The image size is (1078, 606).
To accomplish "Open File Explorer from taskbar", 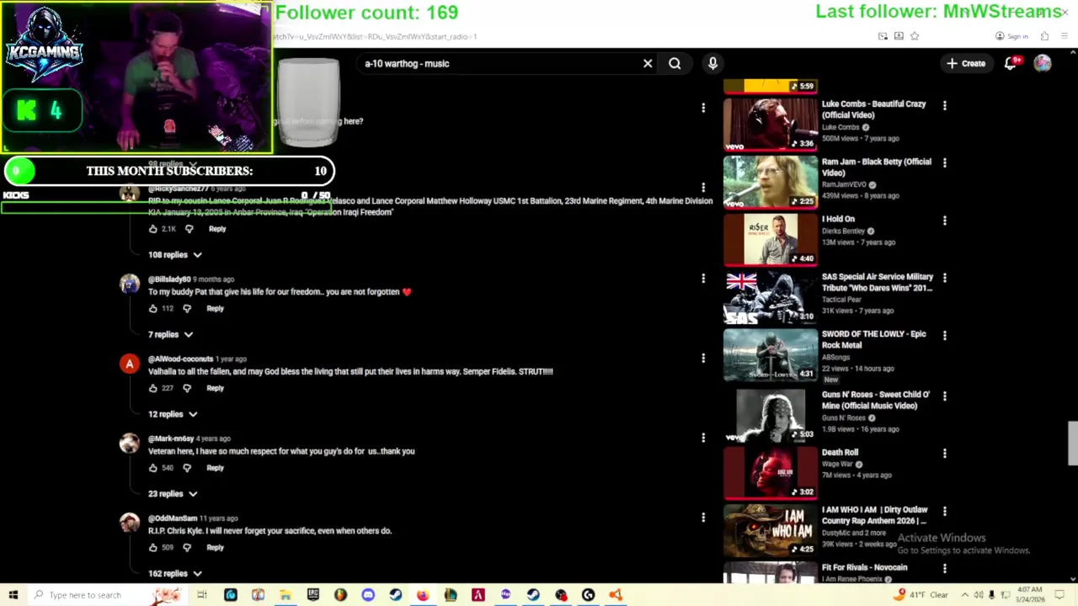I will (x=286, y=595).
